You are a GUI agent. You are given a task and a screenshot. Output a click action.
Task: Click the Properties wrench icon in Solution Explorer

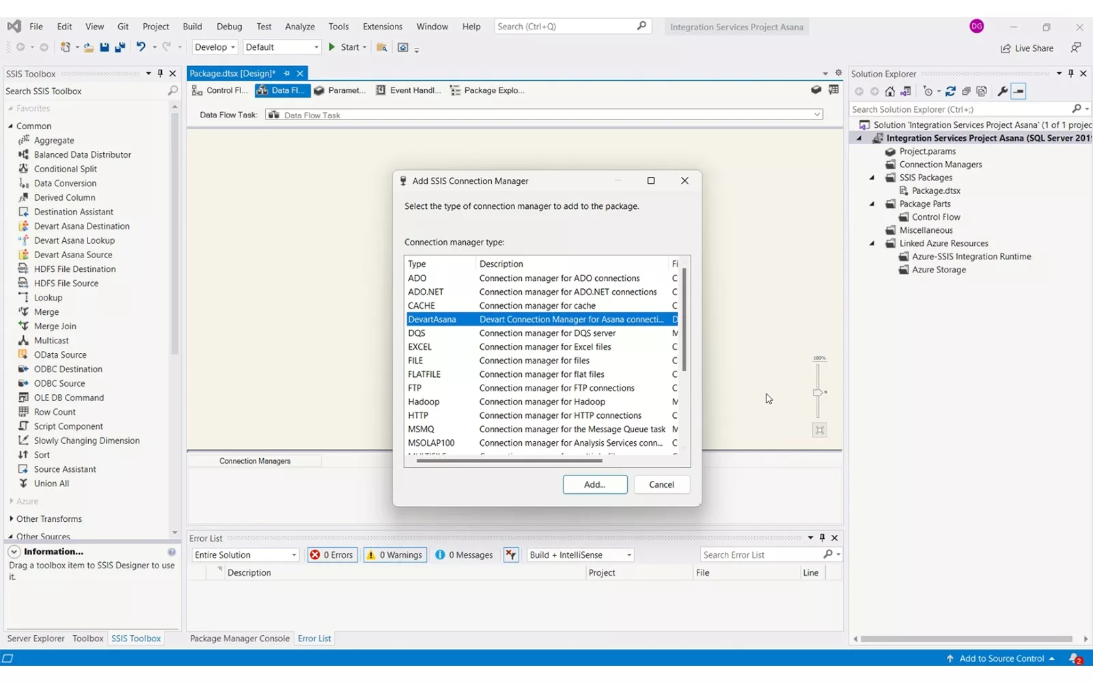tap(1002, 92)
